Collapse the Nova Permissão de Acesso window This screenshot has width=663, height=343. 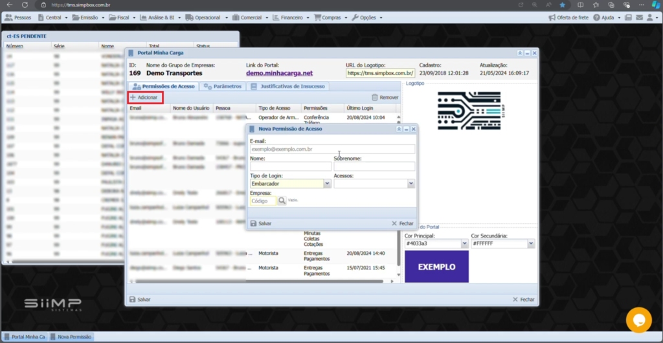[399, 129]
